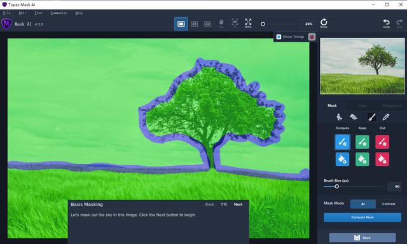Click the Brush Size slider handle

[336, 186]
